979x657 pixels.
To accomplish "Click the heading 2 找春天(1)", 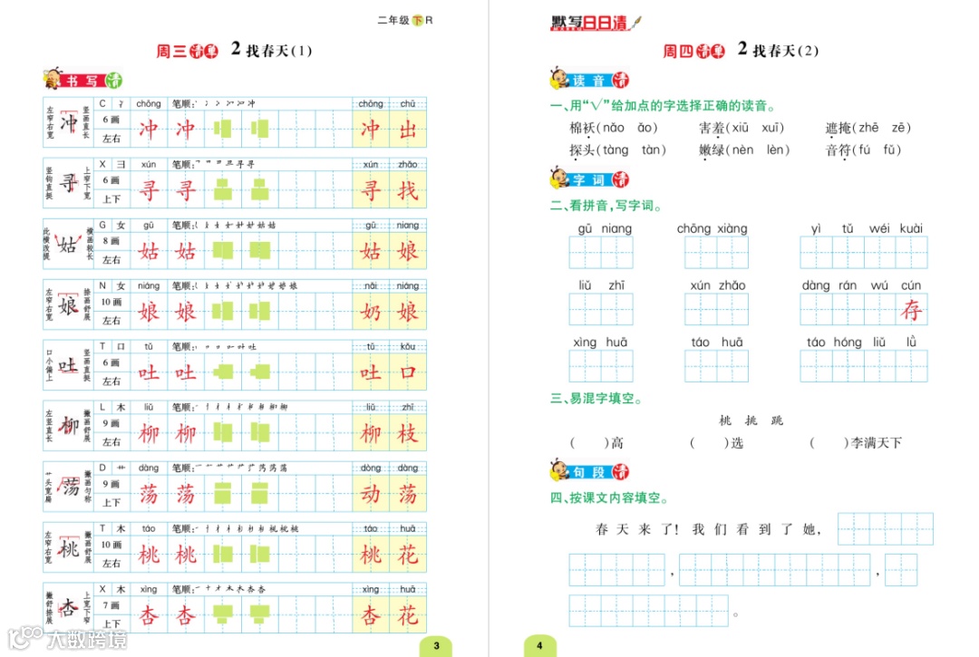I will click(x=272, y=50).
